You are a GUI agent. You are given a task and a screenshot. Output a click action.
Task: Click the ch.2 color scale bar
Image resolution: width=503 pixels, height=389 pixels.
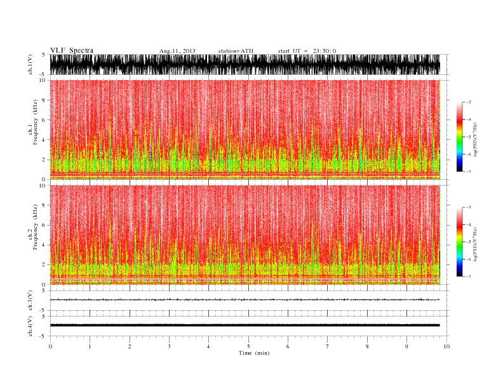coord(459,242)
